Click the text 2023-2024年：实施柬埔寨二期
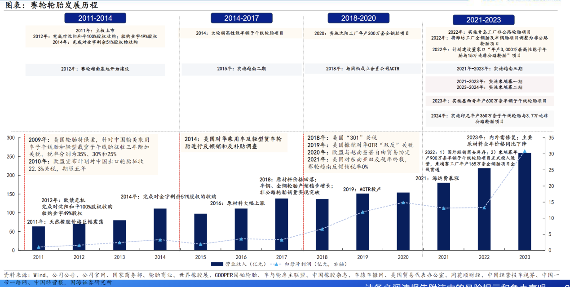 pyautogui.click(x=489, y=88)
